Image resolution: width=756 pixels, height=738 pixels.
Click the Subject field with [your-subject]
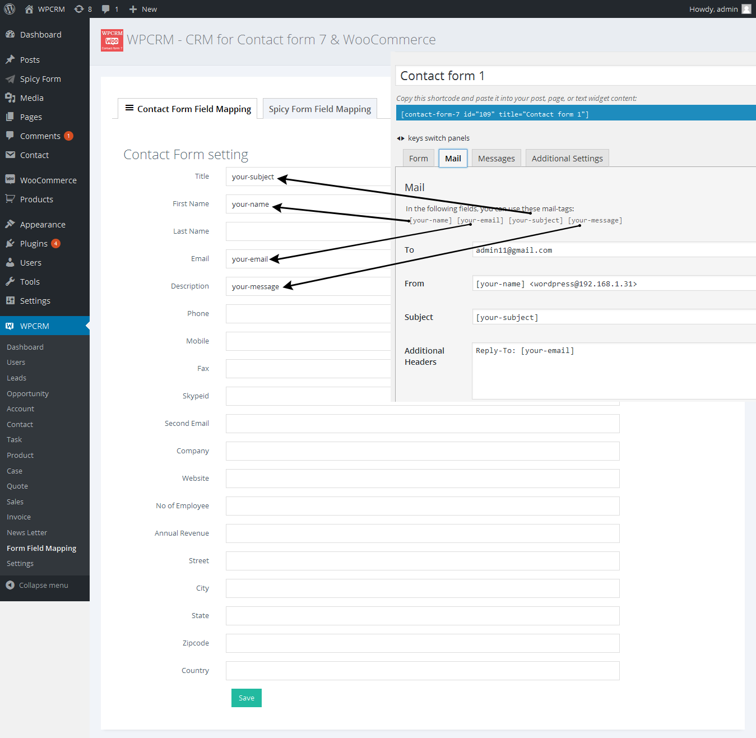[x=614, y=317]
